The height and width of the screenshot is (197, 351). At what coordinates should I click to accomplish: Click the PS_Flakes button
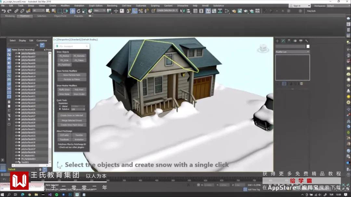(x=79, y=61)
